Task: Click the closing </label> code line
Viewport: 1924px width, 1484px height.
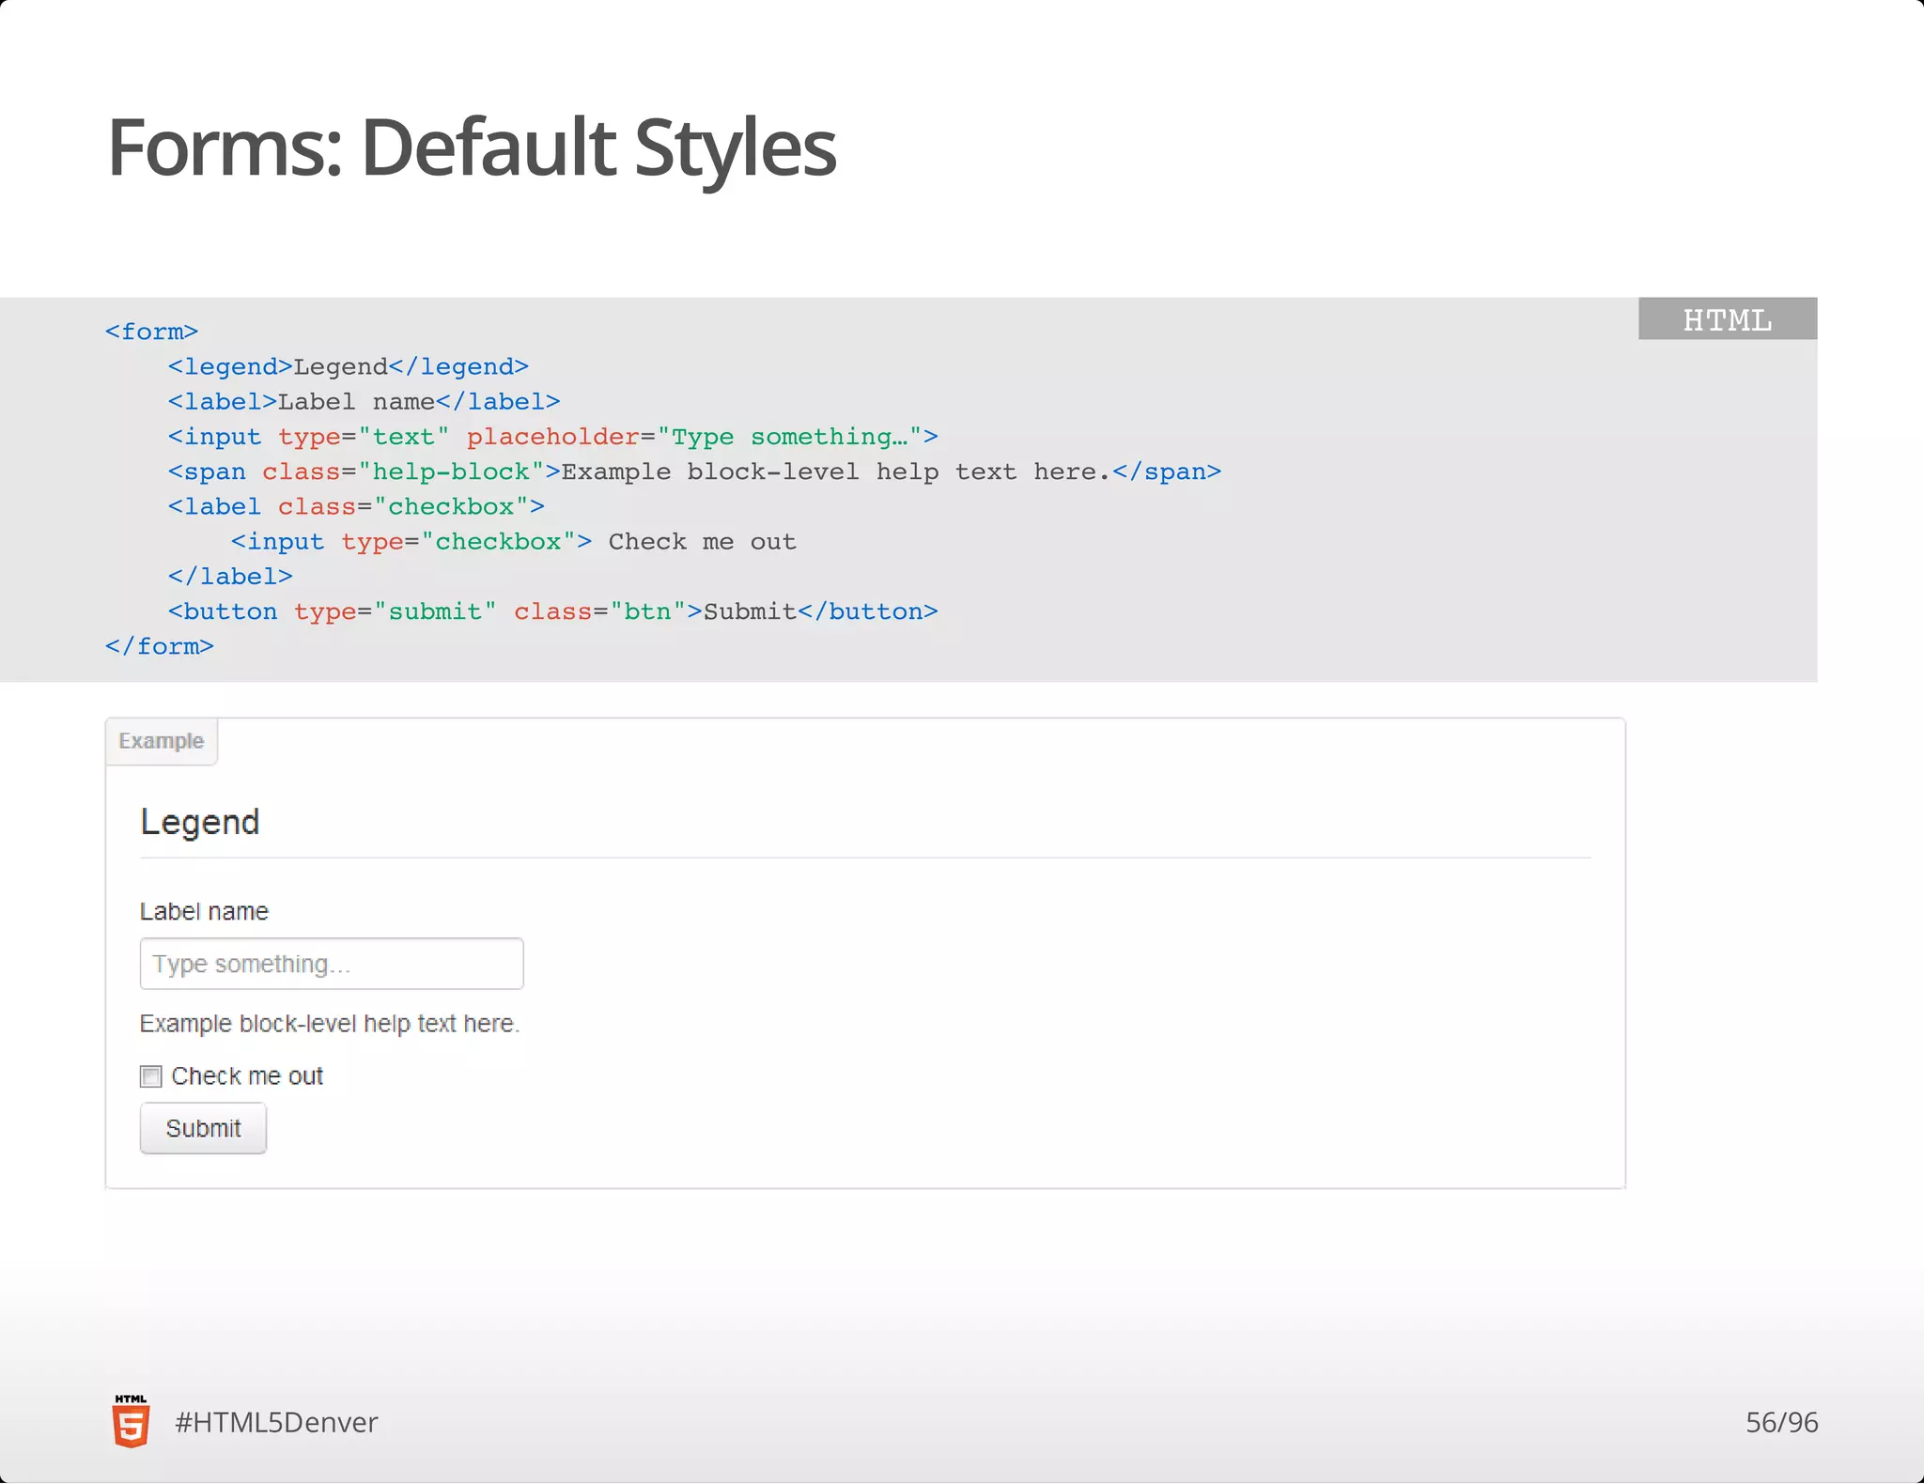Action: click(230, 576)
